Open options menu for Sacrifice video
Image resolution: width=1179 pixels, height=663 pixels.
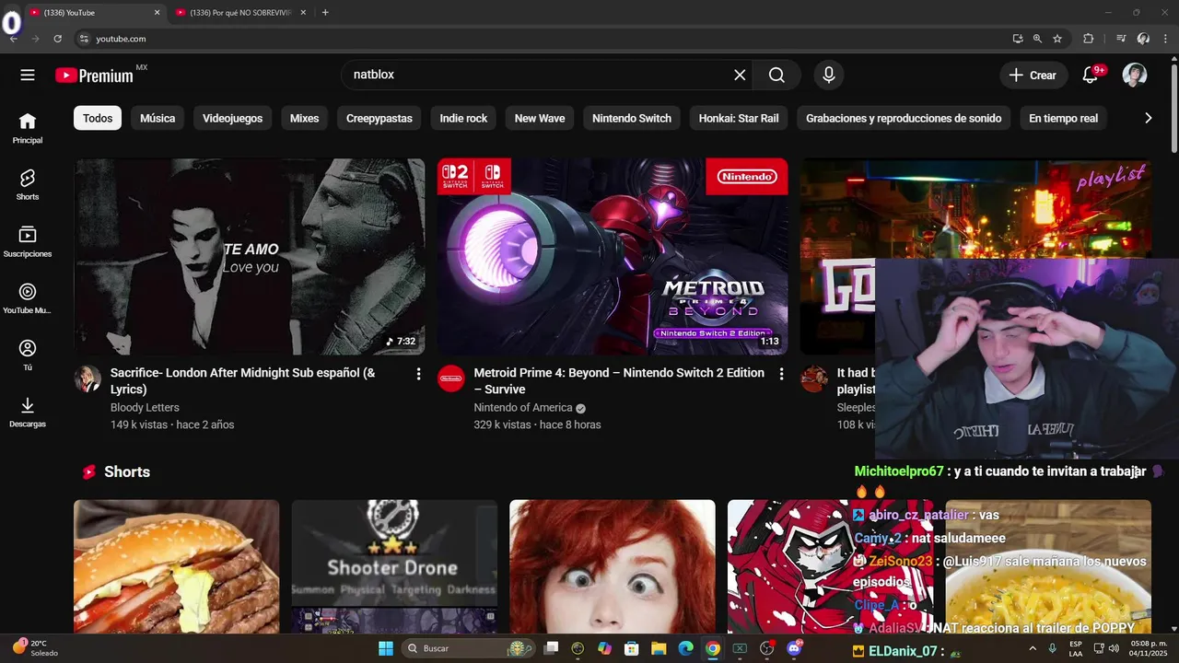tap(418, 374)
